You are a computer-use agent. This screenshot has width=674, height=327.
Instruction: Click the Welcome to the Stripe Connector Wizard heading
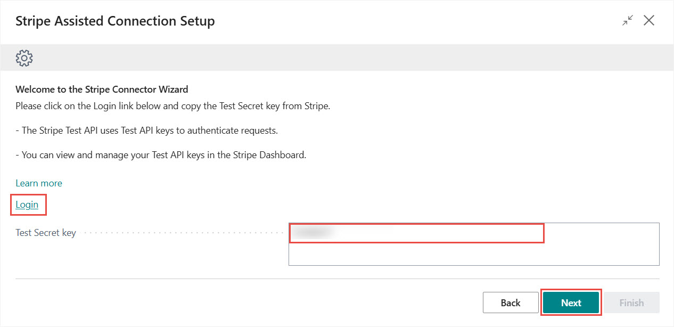pyautogui.click(x=102, y=89)
